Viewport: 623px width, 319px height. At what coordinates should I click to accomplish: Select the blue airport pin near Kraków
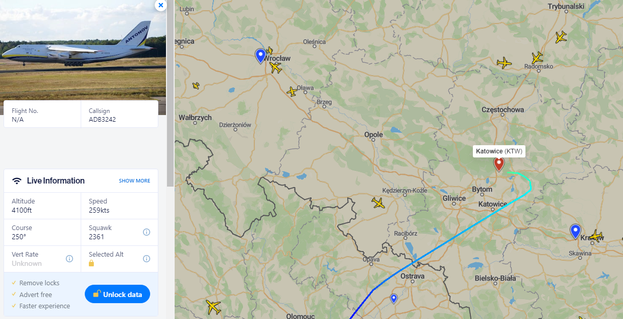coord(576,232)
